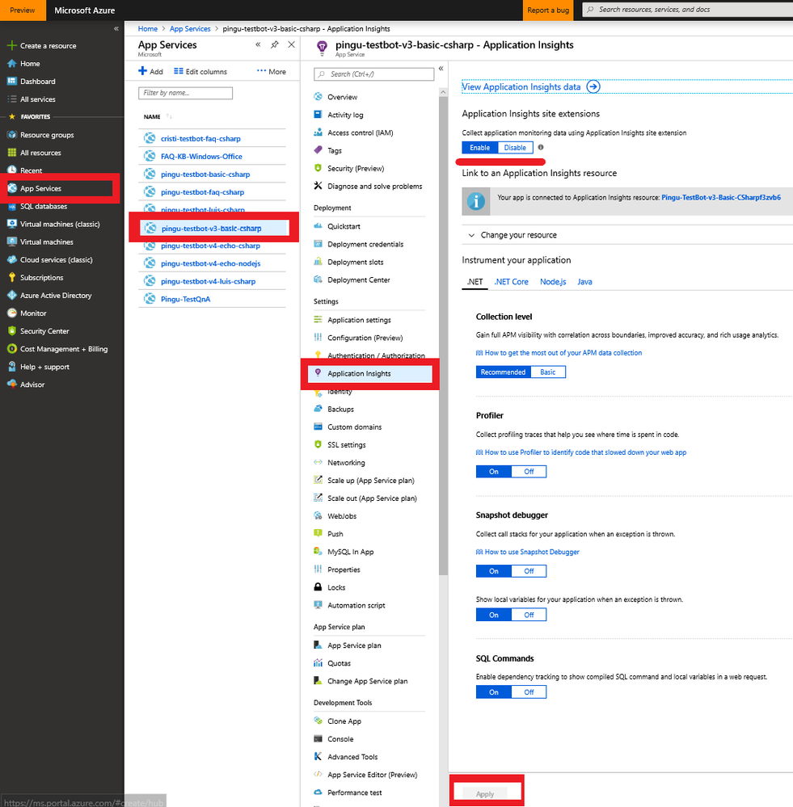
Task: Click the Report a bug button
Action: coord(548,11)
